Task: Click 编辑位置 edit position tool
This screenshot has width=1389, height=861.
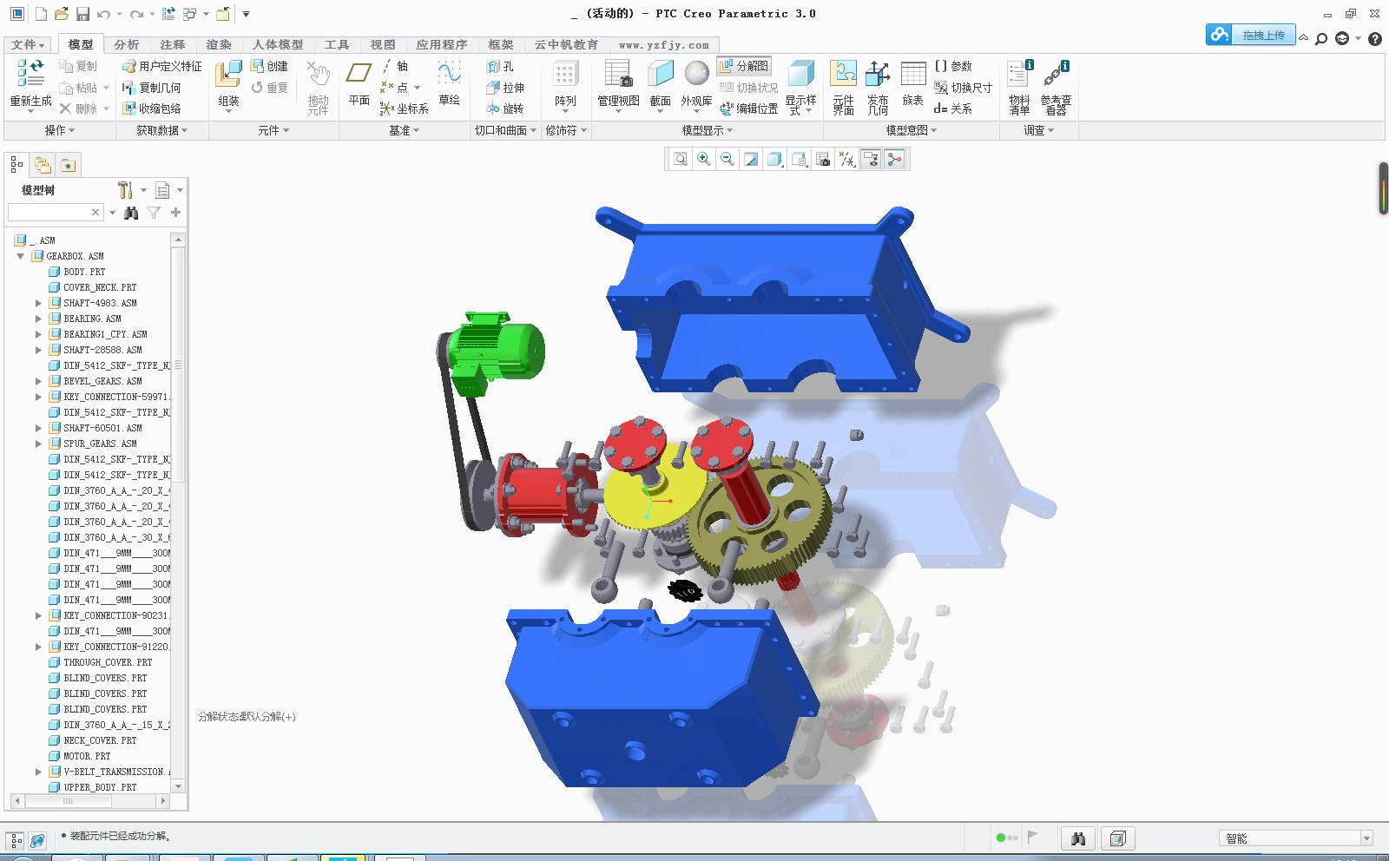Action: [x=748, y=108]
